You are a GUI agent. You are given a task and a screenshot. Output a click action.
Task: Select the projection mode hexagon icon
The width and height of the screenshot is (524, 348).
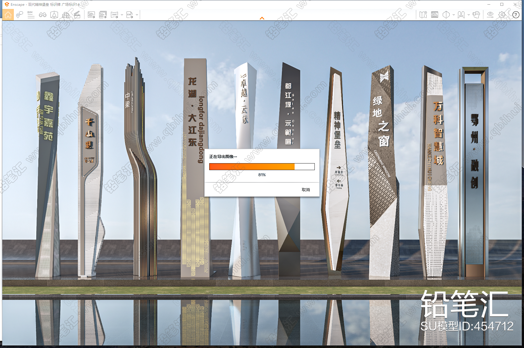[446, 15]
